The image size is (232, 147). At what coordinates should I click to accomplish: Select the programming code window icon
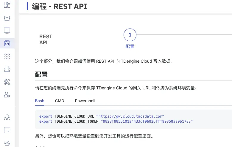click(7, 43)
